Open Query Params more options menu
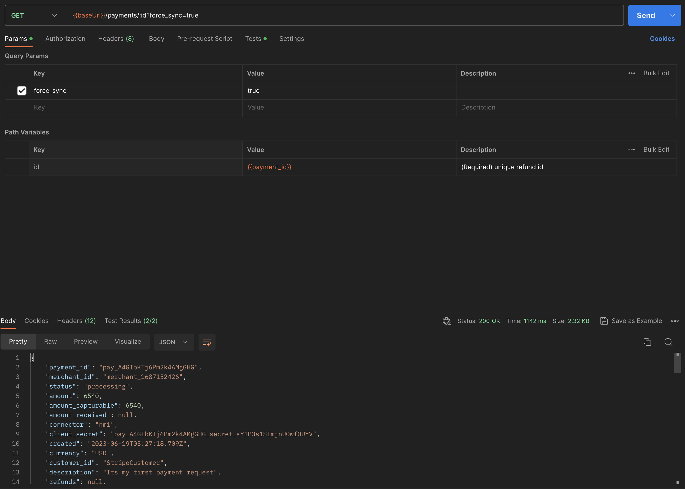This screenshot has height=489, width=685. [x=632, y=73]
